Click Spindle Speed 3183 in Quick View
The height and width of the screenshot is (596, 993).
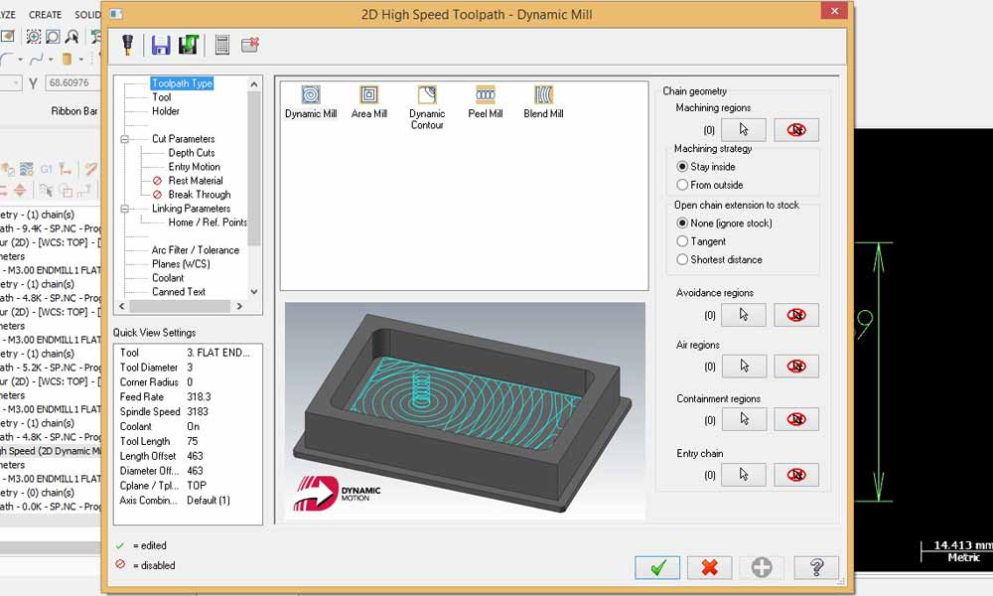[x=187, y=411]
